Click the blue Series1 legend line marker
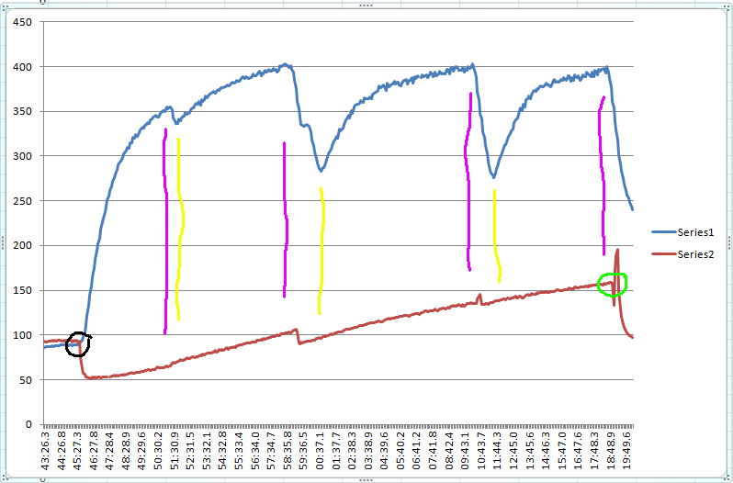 point(664,232)
